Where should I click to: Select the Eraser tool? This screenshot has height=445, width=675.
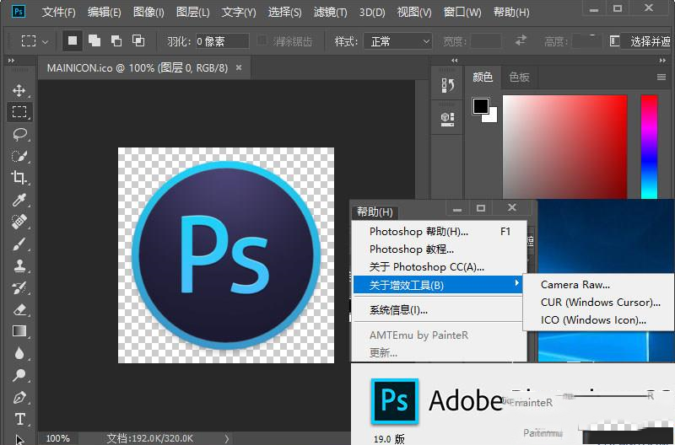pyautogui.click(x=19, y=309)
